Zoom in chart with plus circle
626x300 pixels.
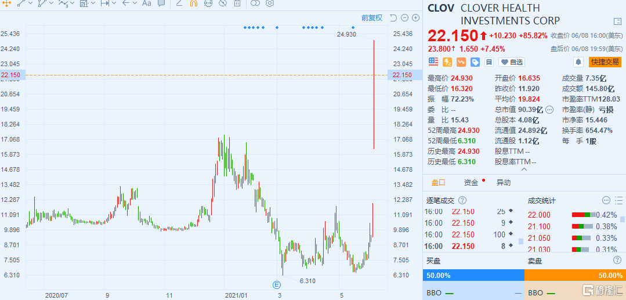pos(415,17)
